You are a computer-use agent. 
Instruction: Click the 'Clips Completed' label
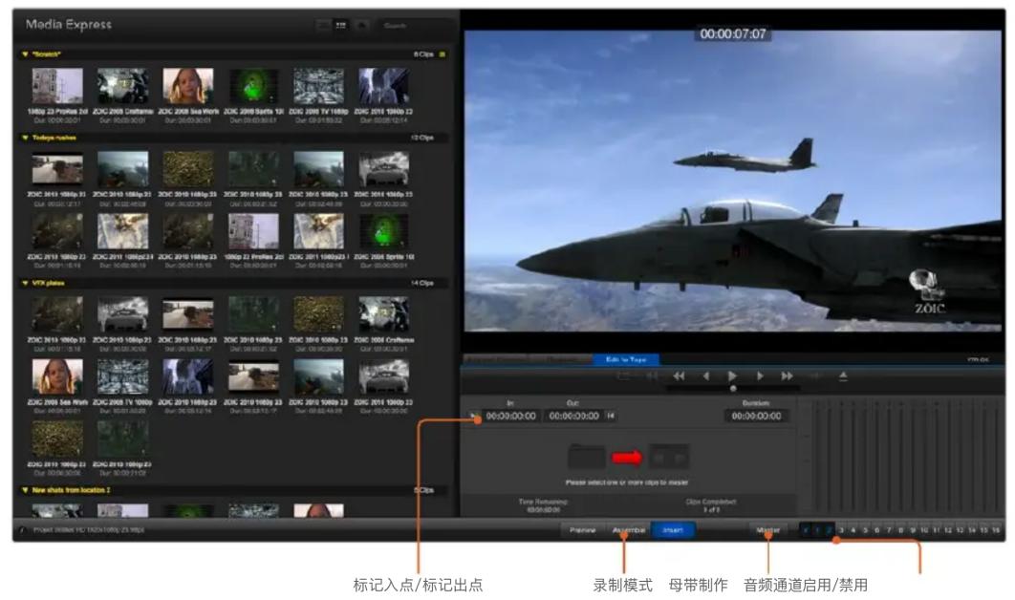(x=711, y=502)
